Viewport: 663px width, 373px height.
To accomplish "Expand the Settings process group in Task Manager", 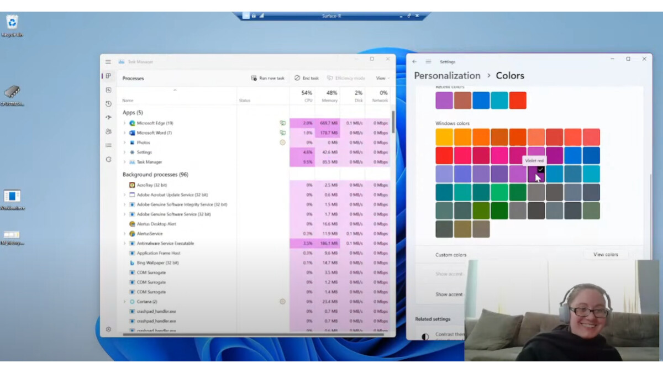I will [124, 152].
